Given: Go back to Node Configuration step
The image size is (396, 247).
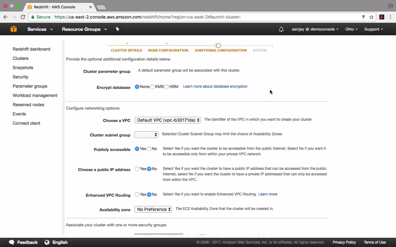Looking at the screenshot, I should tap(168, 50).
